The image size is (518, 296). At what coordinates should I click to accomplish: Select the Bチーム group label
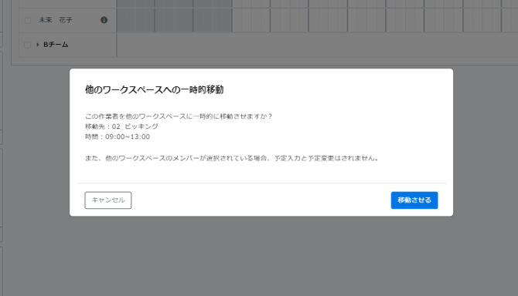(x=56, y=45)
